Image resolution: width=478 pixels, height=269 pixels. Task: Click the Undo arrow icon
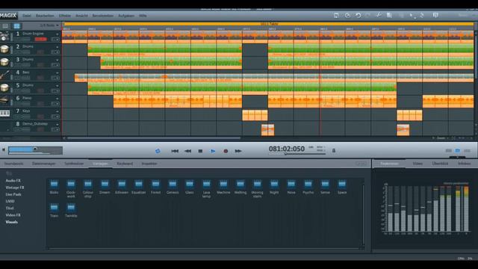click(358, 15)
